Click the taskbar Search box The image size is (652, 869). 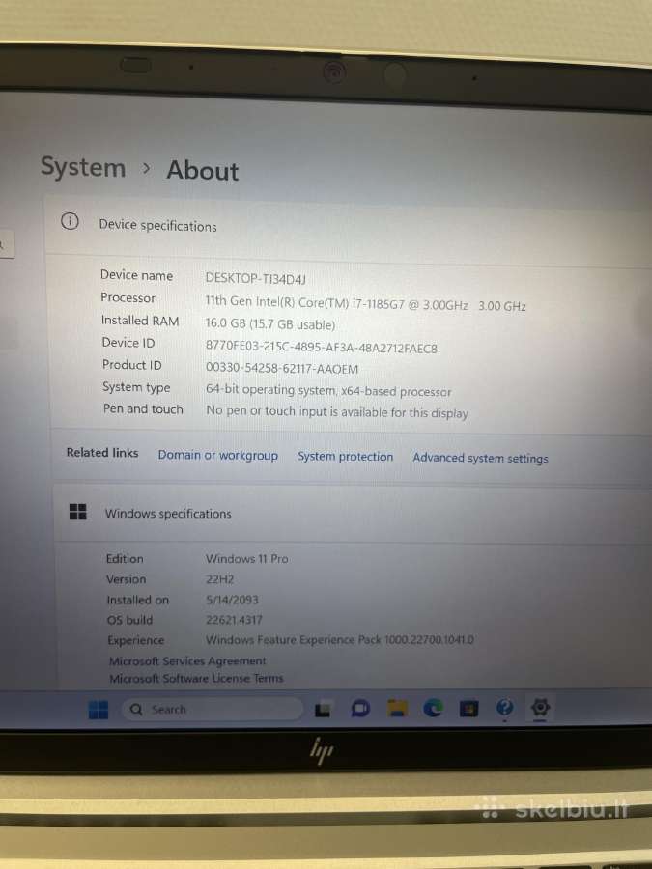pos(213,709)
